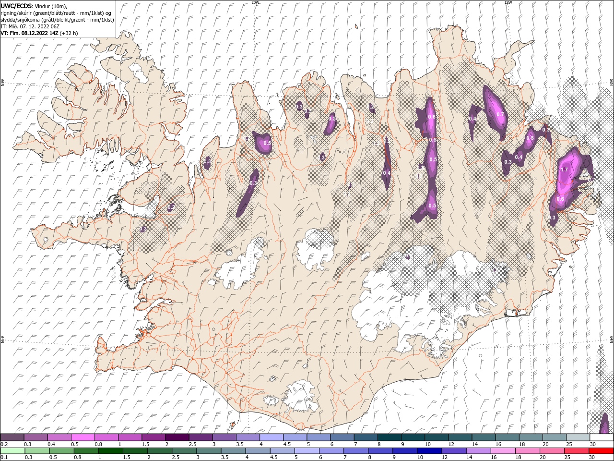Select the rain legend swatch between 3 and 3.5
Viewport: 614px width, 461px height.
(x=209, y=451)
